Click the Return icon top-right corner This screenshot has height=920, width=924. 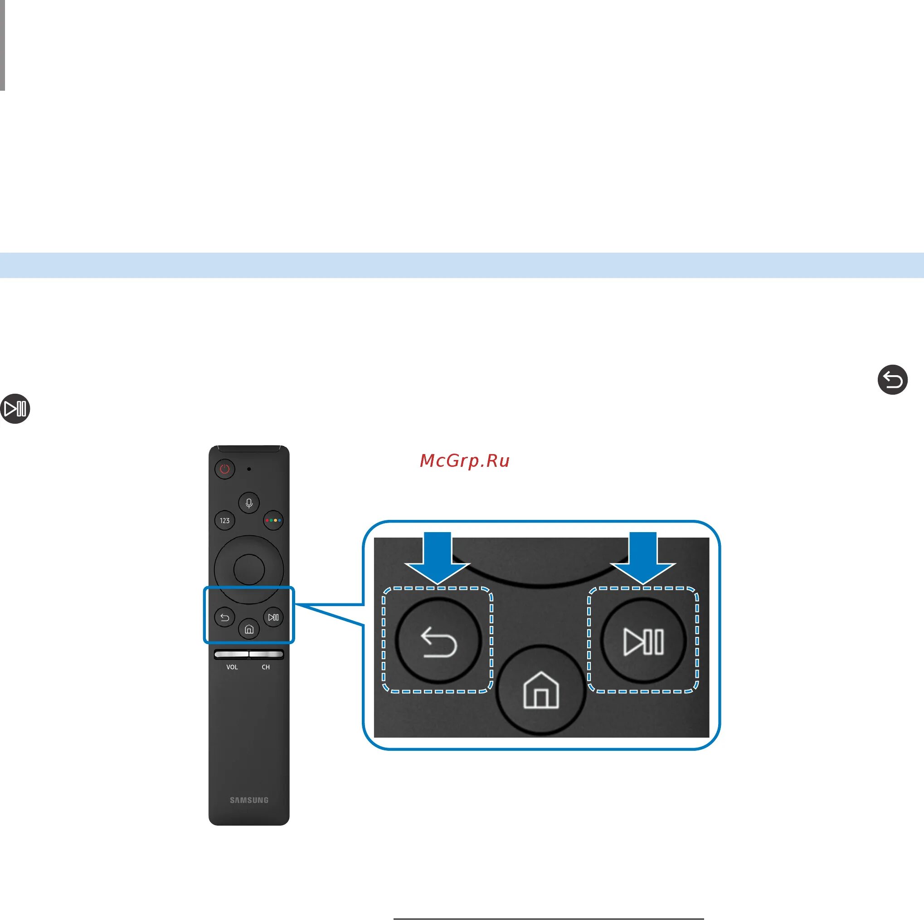(x=892, y=380)
